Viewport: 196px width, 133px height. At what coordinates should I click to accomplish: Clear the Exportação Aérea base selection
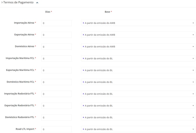(x=83, y=35)
